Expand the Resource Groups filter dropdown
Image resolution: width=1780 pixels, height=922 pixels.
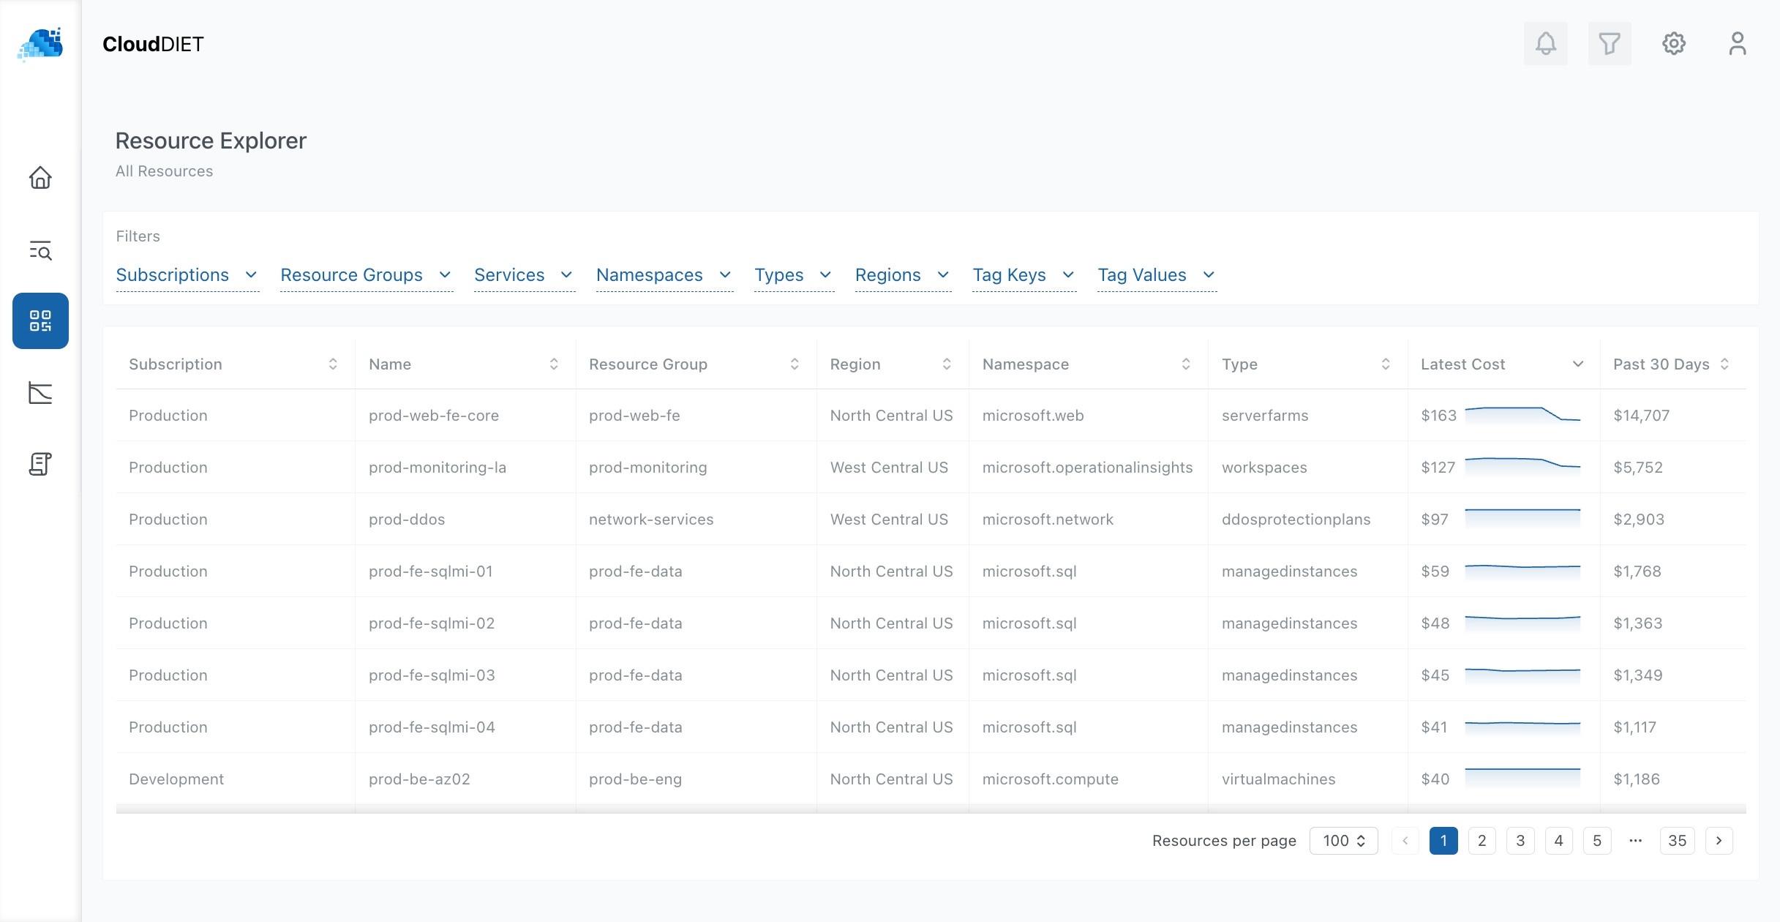point(366,275)
